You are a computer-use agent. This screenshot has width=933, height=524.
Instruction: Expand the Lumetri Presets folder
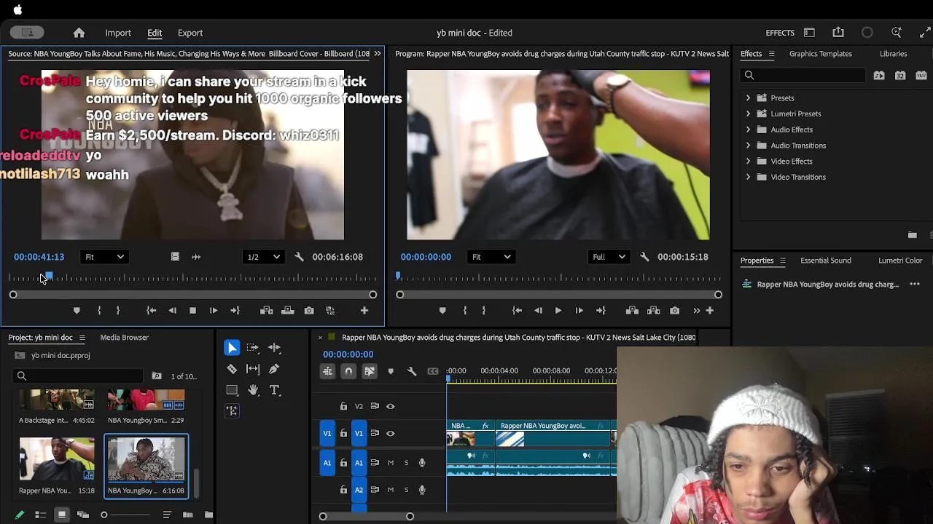point(748,114)
